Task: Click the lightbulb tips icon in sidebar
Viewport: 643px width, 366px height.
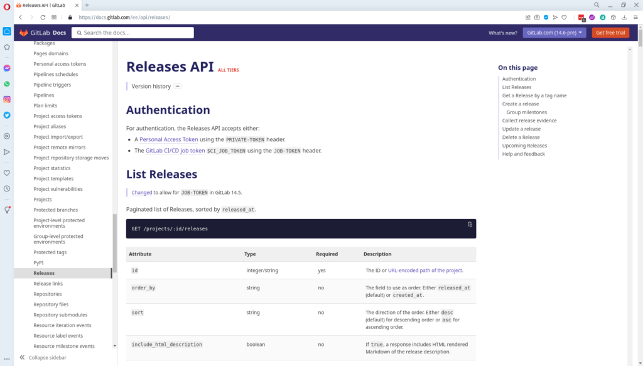Action: click(7, 210)
